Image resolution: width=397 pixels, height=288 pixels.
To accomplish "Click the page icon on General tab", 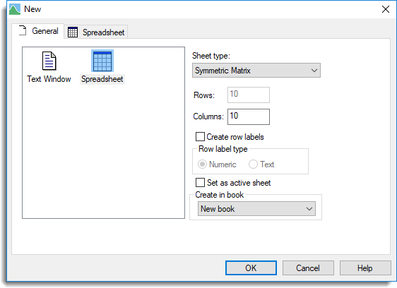I will coord(23,30).
